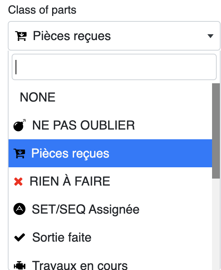Click the Class of parts label
The width and height of the screenshot is (221, 270).
tap(42, 10)
